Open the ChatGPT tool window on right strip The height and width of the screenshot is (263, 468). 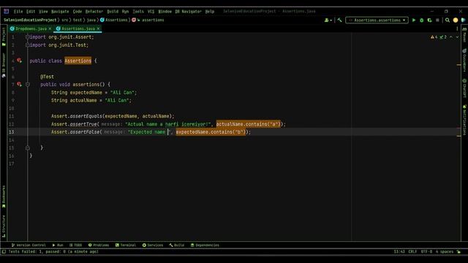(464, 88)
